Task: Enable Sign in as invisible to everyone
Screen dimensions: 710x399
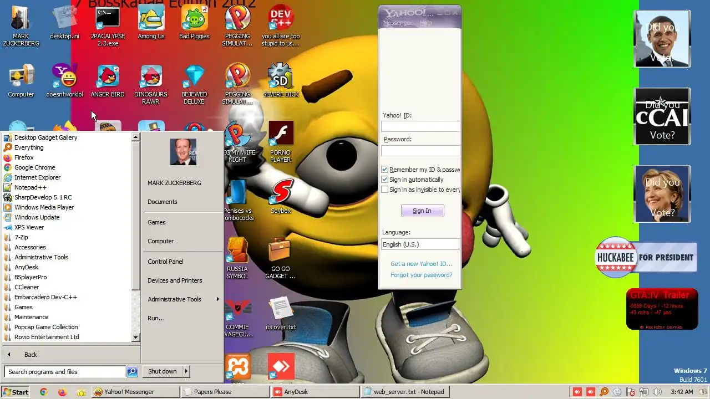Action: pyautogui.click(x=385, y=190)
